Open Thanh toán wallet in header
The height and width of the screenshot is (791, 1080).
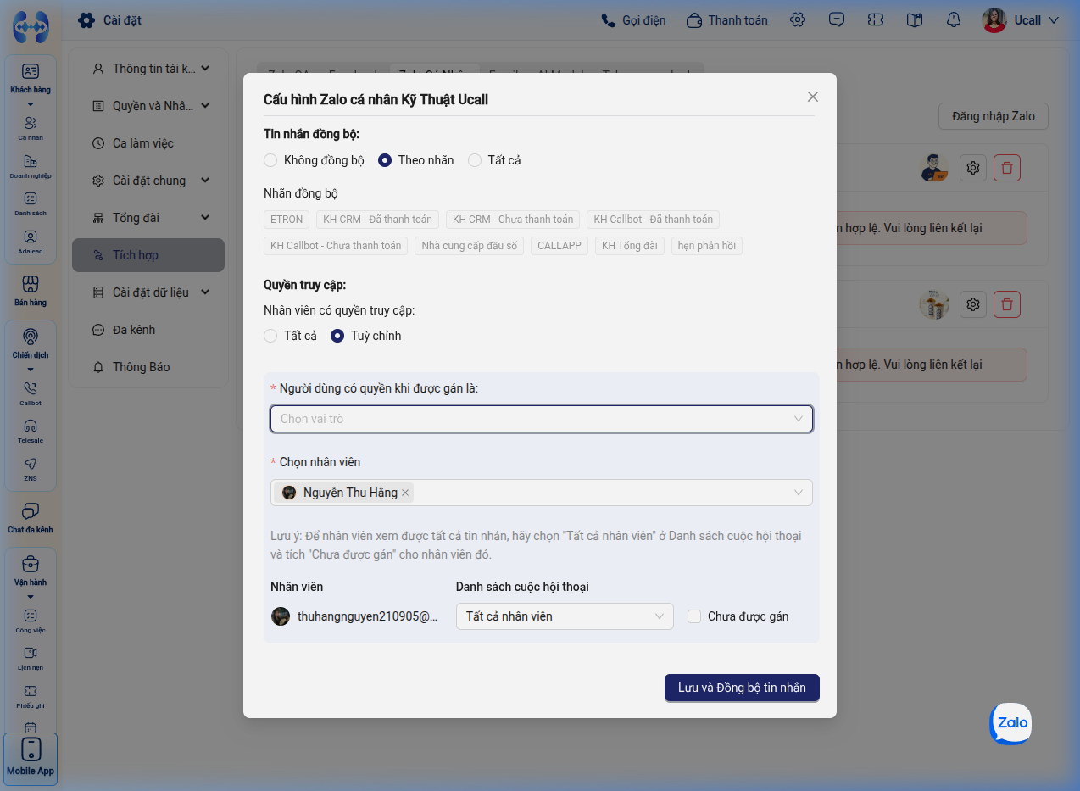click(x=728, y=20)
